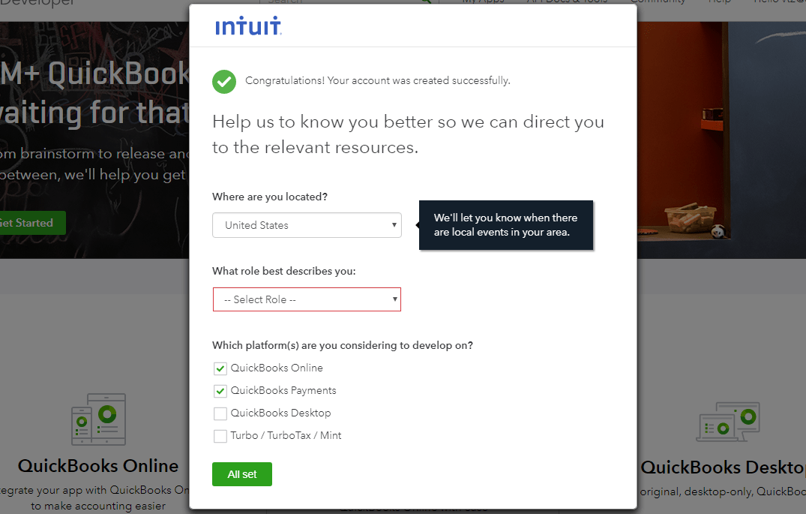Click the QuickBooks Online devices icon
Viewport: 806px width, 514px height.
point(98,419)
